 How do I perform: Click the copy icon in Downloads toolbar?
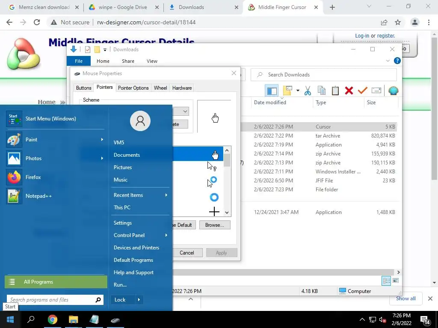click(322, 91)
